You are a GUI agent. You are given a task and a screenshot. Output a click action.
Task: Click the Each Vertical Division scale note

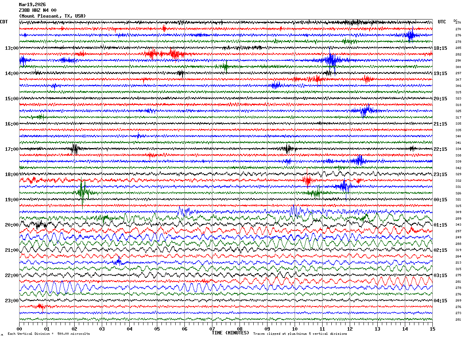click(x=49, y=334)
